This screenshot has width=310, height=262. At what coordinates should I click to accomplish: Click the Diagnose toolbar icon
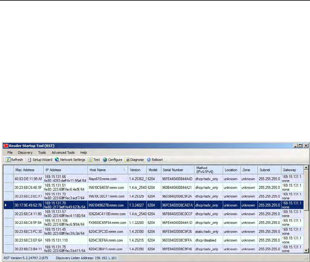click(128, 160)
